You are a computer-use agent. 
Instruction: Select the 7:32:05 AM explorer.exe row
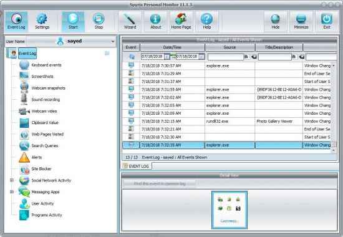point(226,105)
